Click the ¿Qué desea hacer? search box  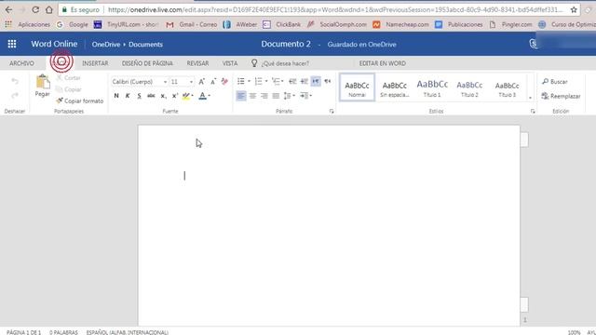tap(285, 63)
